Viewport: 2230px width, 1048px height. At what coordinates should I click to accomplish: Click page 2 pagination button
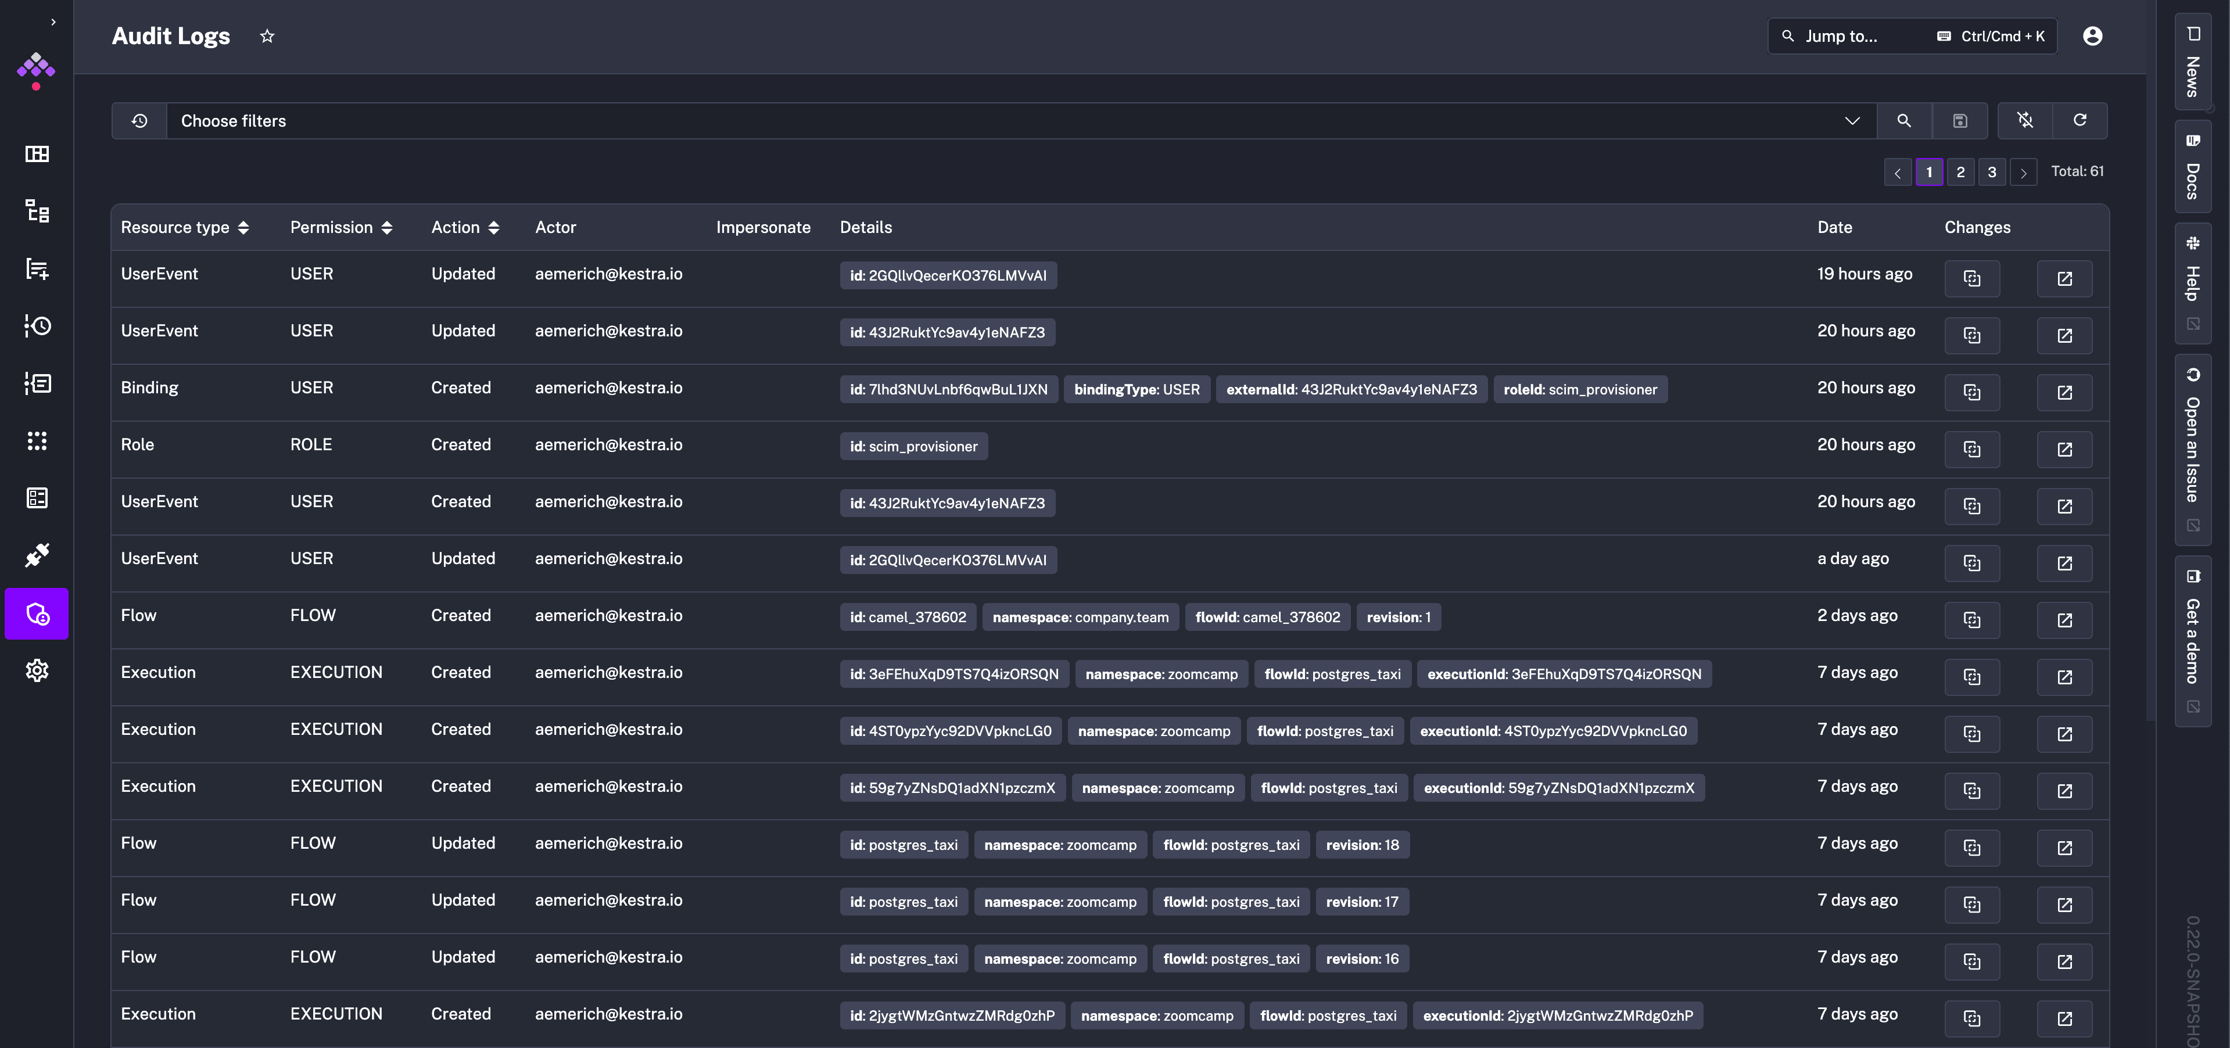[1960, 172]
